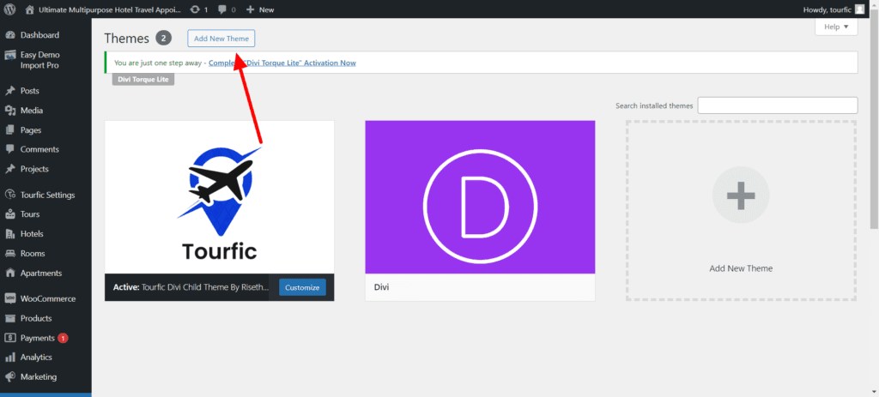This screenshot has width=879, height=397.
Task: Click the Tourfic Settings icon
Action: 9,195
